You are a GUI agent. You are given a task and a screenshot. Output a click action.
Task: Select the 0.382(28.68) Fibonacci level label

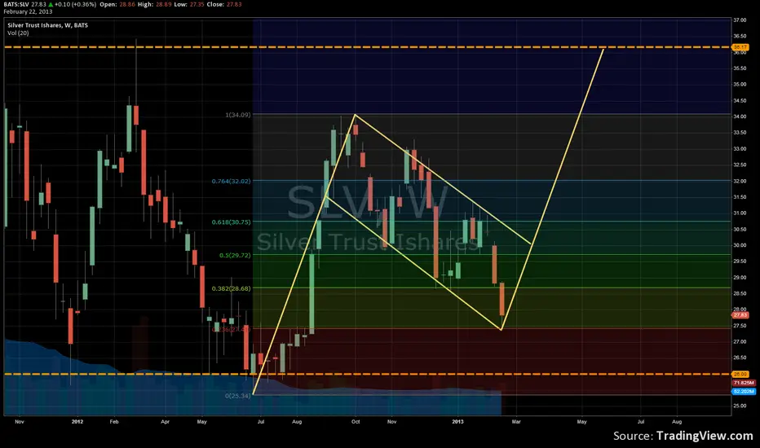click(x=232, y=288)
